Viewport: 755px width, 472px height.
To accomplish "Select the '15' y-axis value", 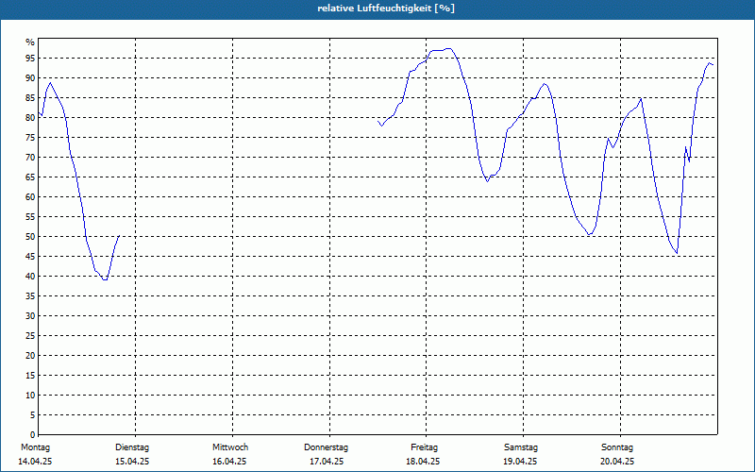I will pos(30,375).
